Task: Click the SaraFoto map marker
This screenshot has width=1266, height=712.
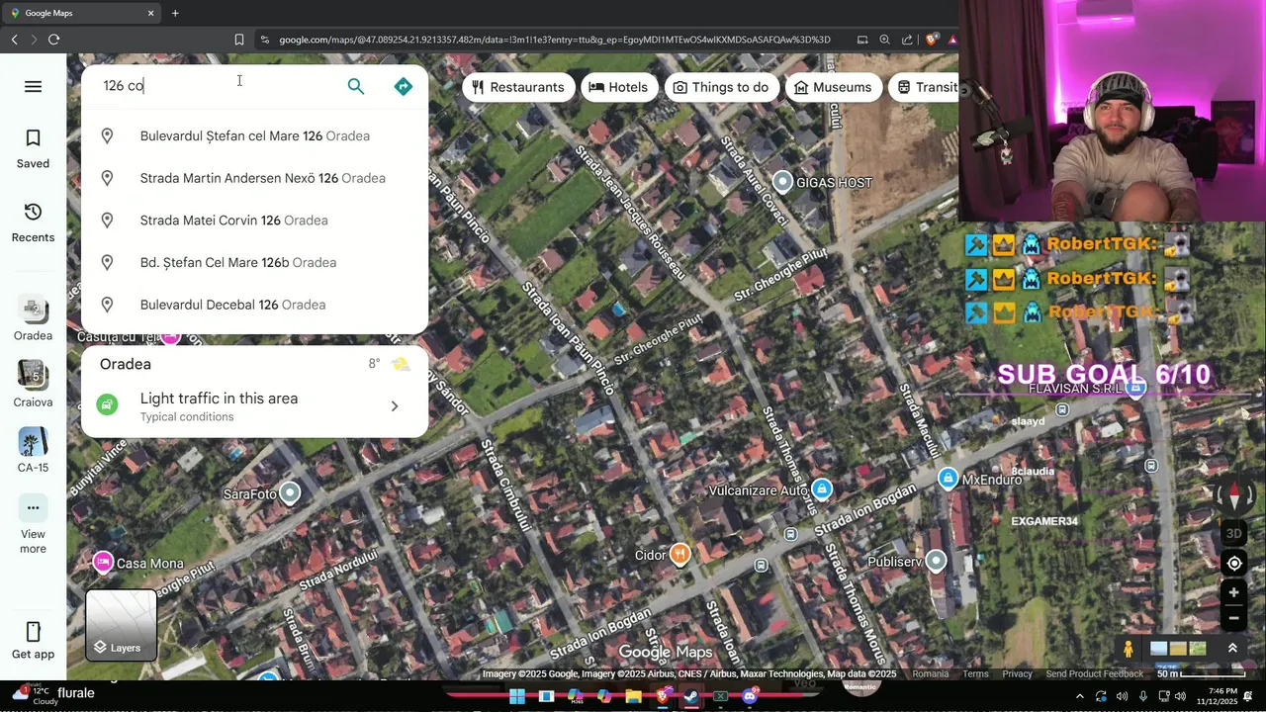Action: pos(289,492)
